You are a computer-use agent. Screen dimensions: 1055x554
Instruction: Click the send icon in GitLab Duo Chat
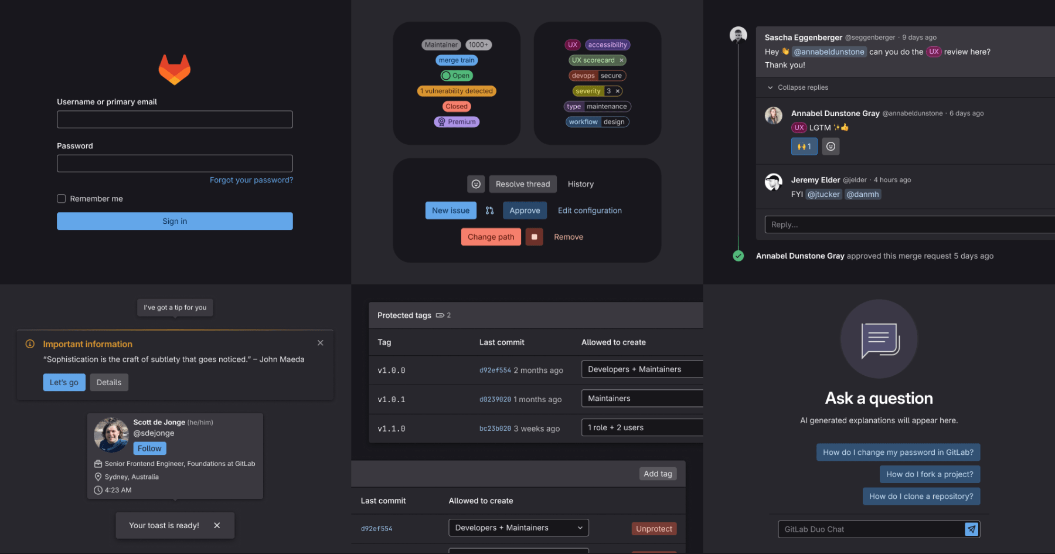[971, 529]
